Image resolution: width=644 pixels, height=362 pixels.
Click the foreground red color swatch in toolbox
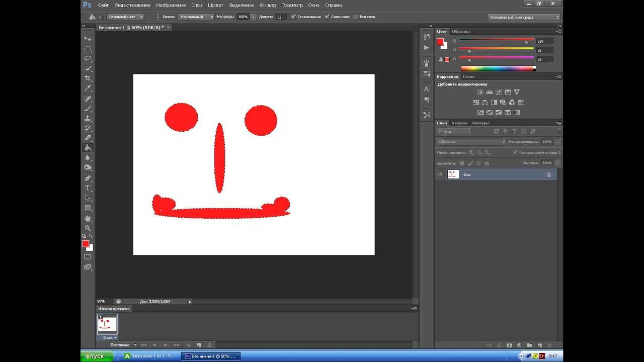(x=86, y=244)
